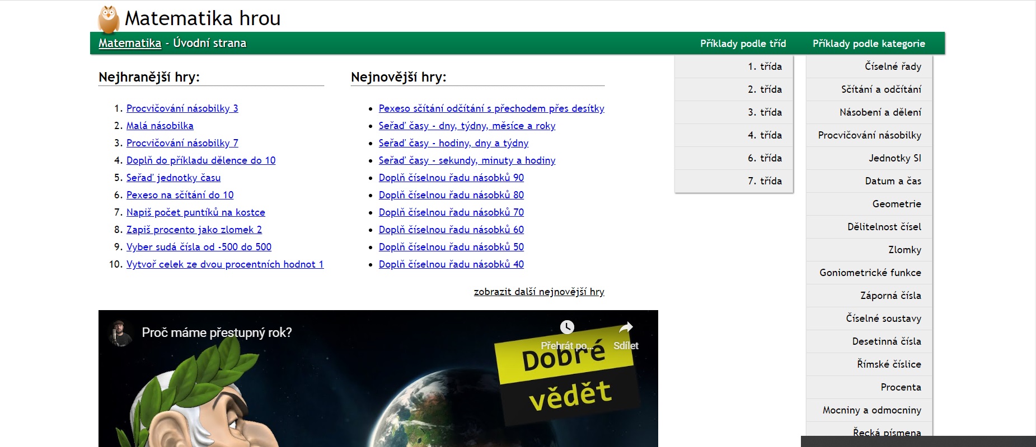Image resolution: width=1036 pixels, height=447 pixels.
Task: Select 6. třída from menu
Action: (734, 158)
